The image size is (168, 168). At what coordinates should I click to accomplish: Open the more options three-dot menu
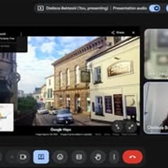114,157
